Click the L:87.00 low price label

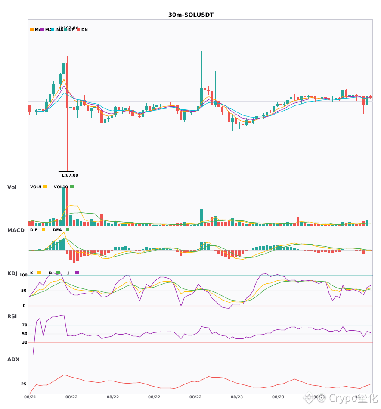coord(70,175)
